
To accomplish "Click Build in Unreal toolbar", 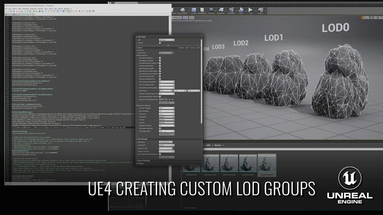I will click(x=241, y=11).
